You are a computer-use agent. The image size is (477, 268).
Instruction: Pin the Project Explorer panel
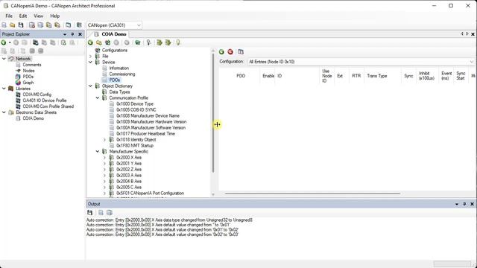[x=72, y=34]
